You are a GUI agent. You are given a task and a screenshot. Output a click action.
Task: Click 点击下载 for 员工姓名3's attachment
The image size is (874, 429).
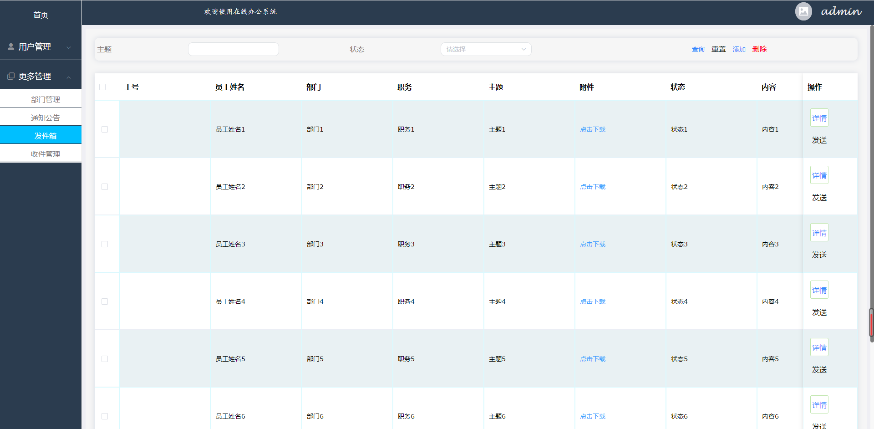coord(592,244)
